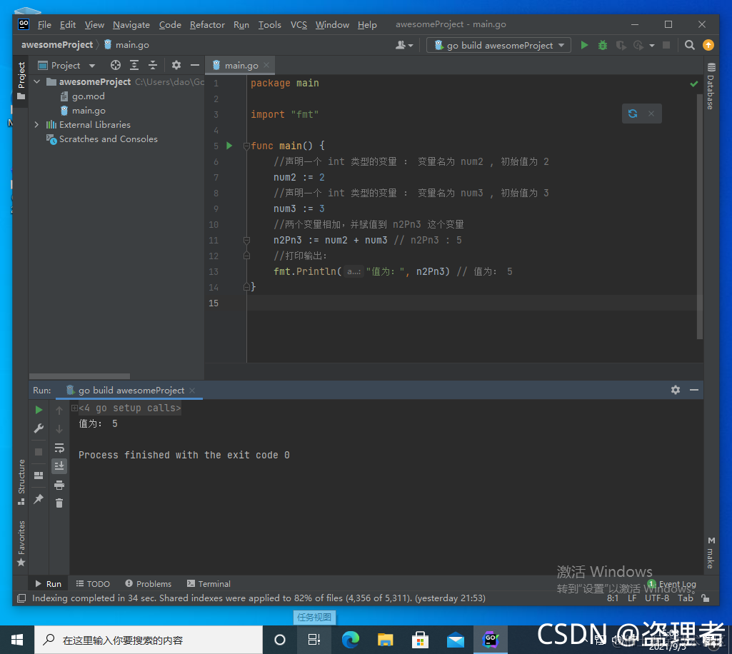This screenshot has width=732, height=654.
Task: Collapse all in Project panel
Action: (x=153, y=66)
